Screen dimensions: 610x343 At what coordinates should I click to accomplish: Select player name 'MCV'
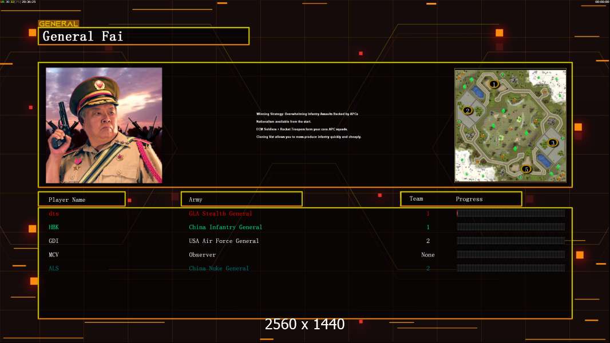54,254
